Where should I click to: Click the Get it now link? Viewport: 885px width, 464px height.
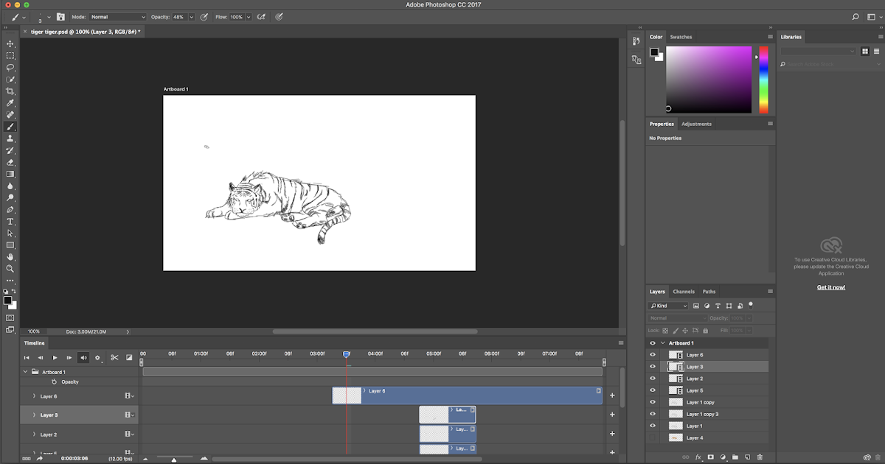point(831,287)
